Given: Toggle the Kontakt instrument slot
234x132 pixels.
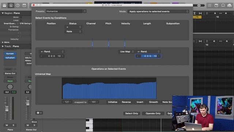Looking at the screenshot, I should (x=10, y=54).
